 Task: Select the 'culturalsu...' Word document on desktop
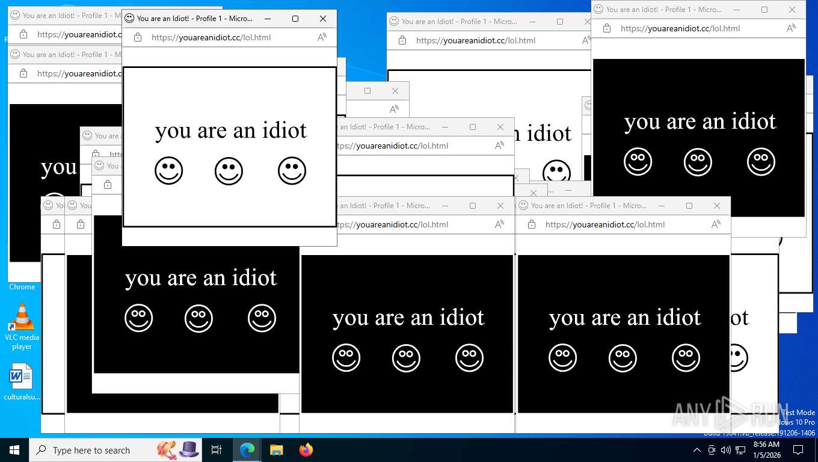pyautogui.click(x=22, y=381)
